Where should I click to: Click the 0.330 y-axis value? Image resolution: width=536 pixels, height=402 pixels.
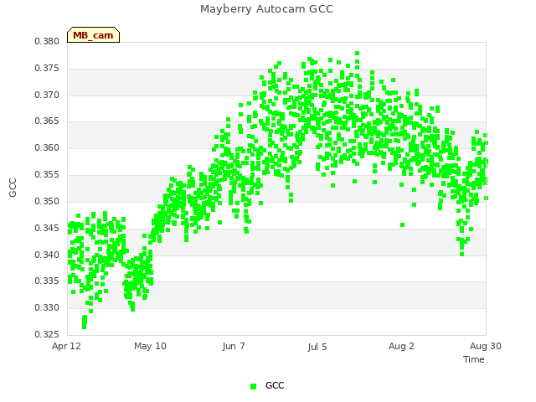(47, 307)
